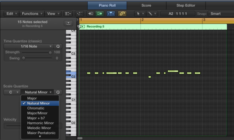Click the horizontal scrollbar thumb at bottom
This screenshot has height=140, width=234.
(80, 138)
